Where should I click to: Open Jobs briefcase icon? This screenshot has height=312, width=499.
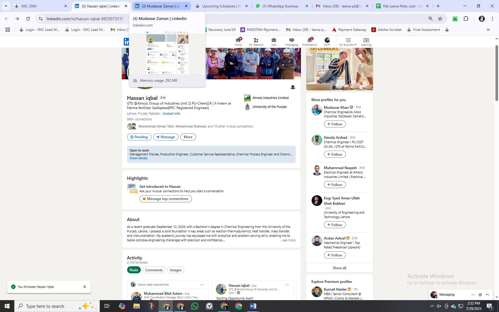274,42
